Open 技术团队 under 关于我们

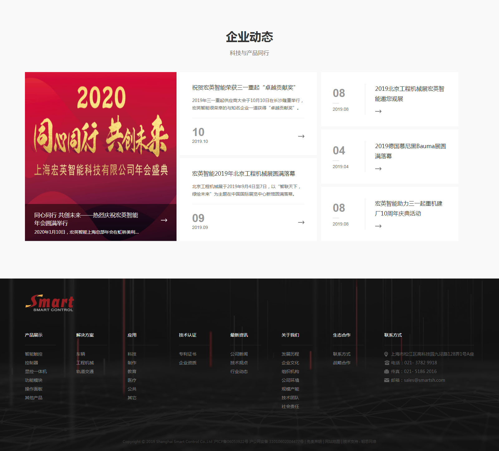pos(290,398)
